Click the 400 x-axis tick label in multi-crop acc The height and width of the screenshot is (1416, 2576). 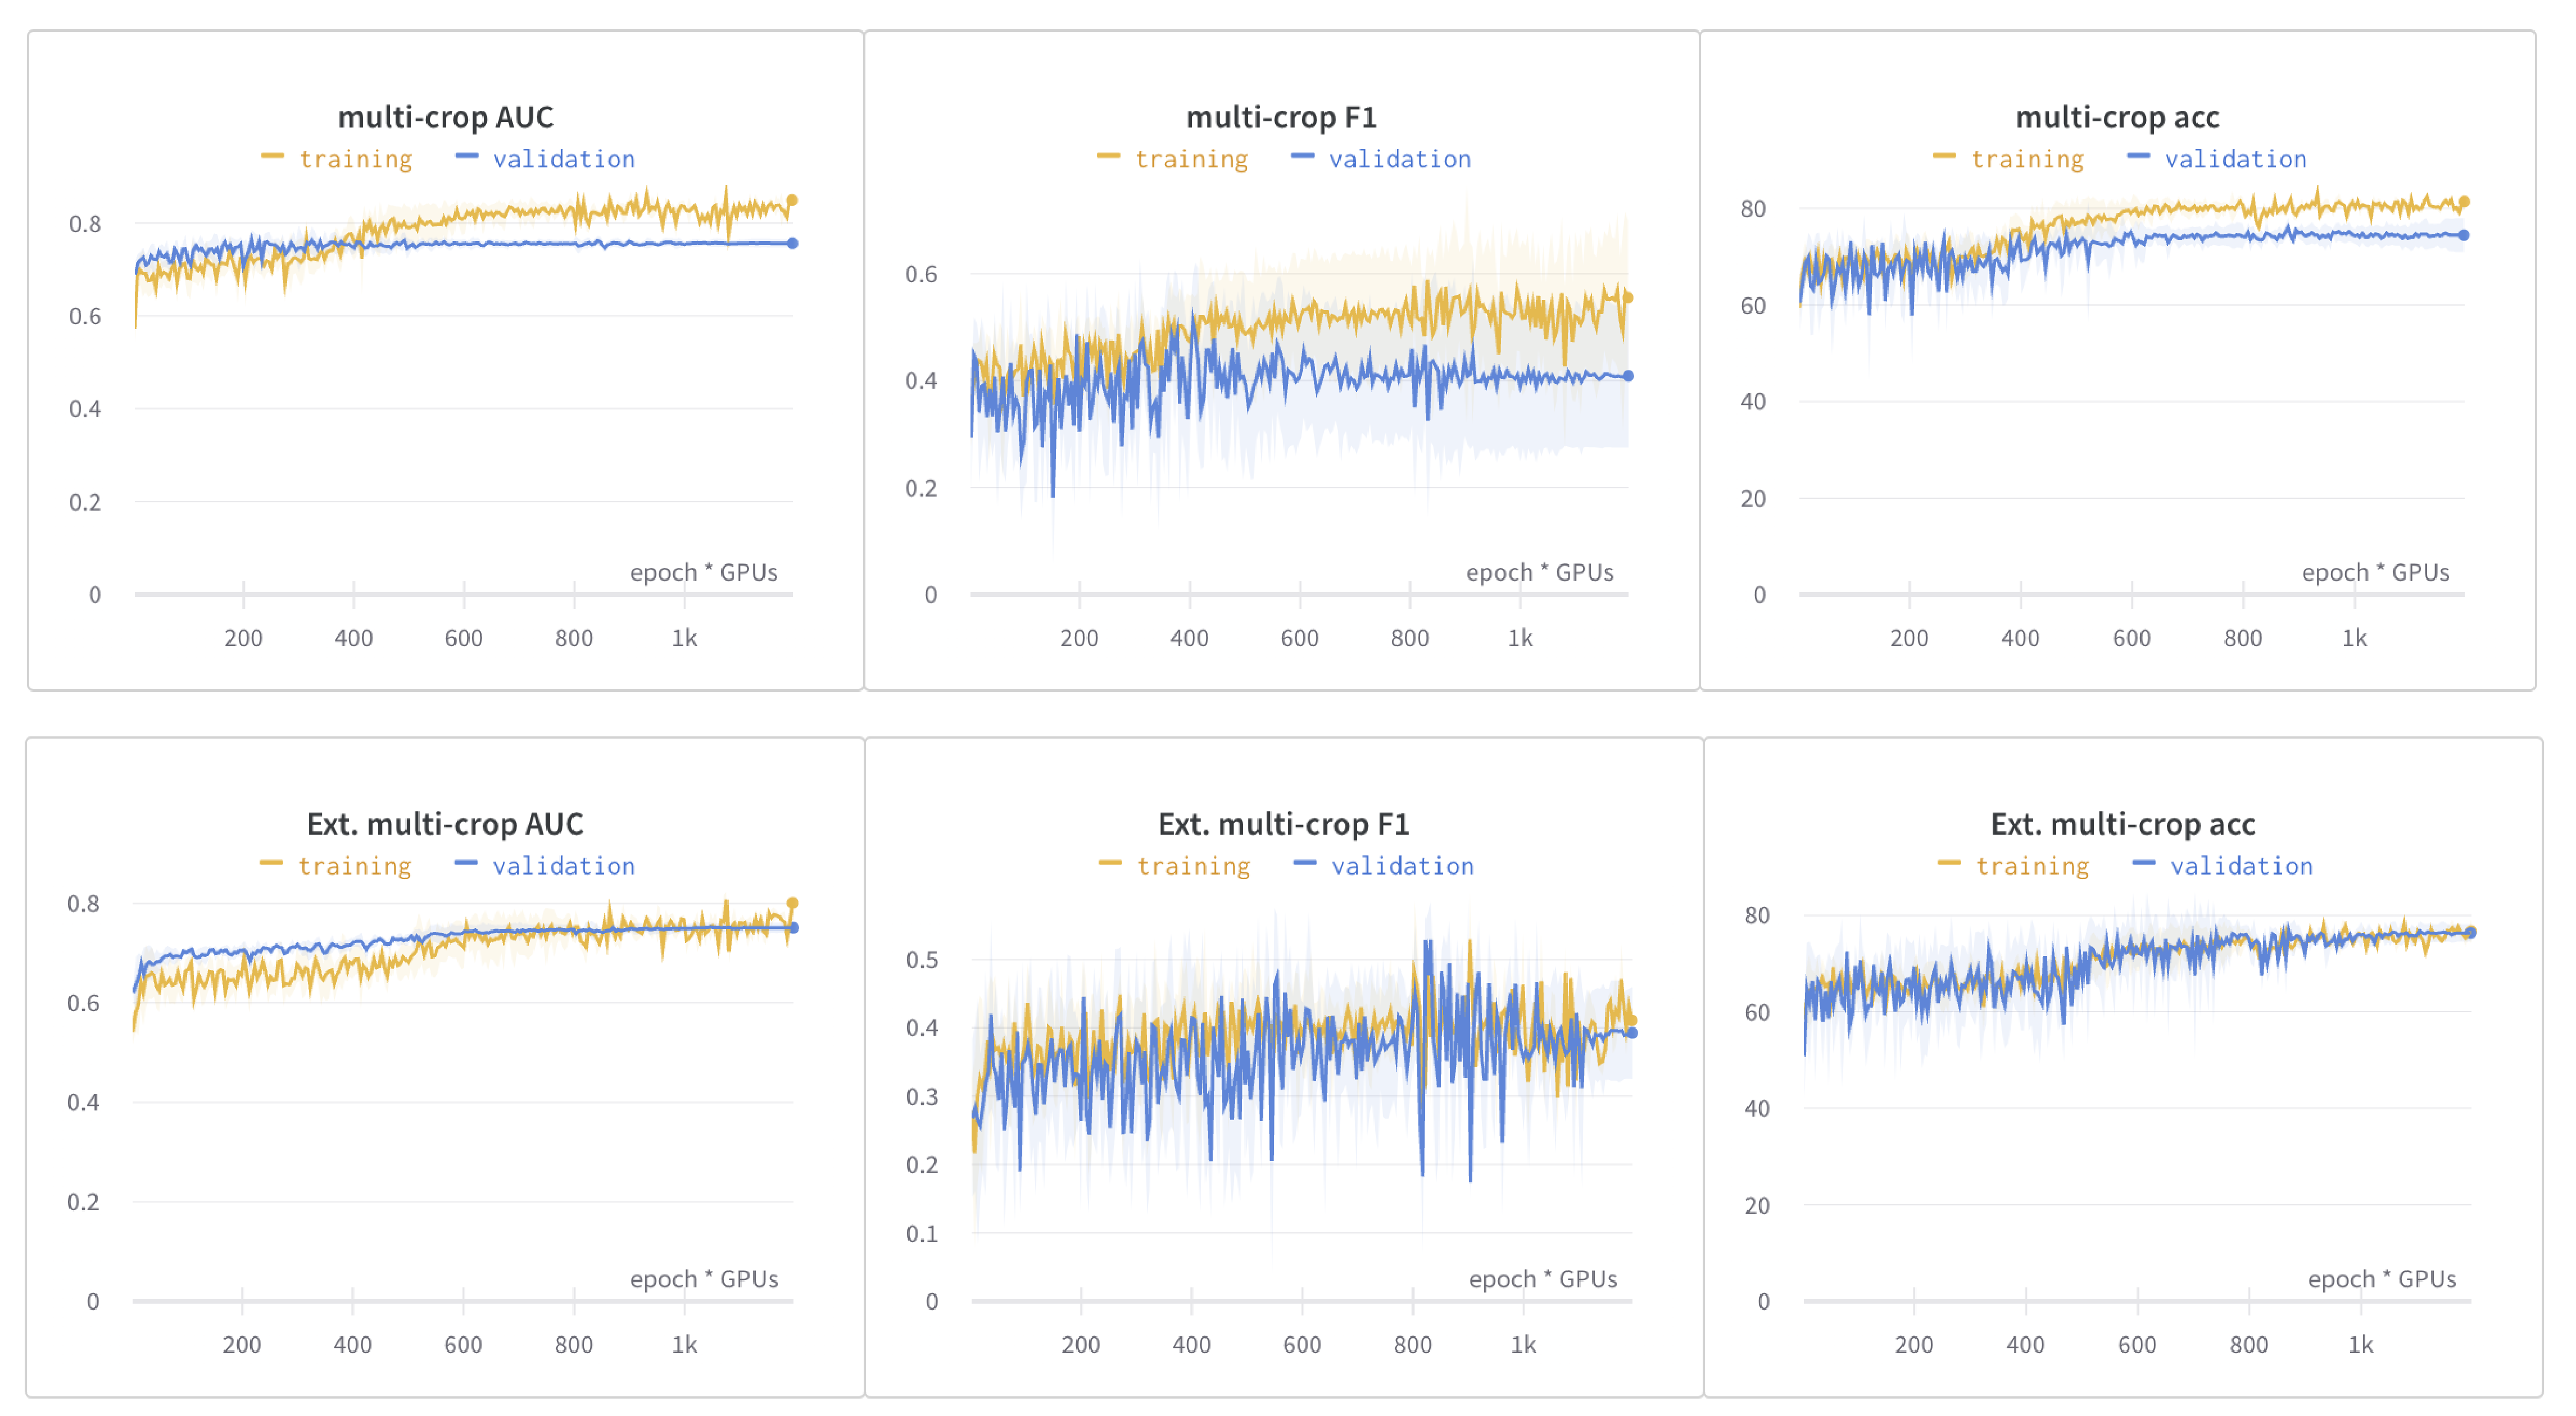pos(2021,638)
